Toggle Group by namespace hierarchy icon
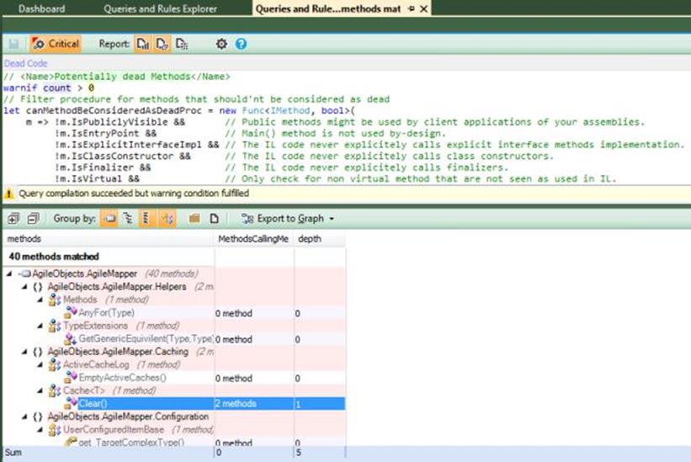The width and height of the screenshot is (691, 462). pyautogui.click(x=128, y=219)
